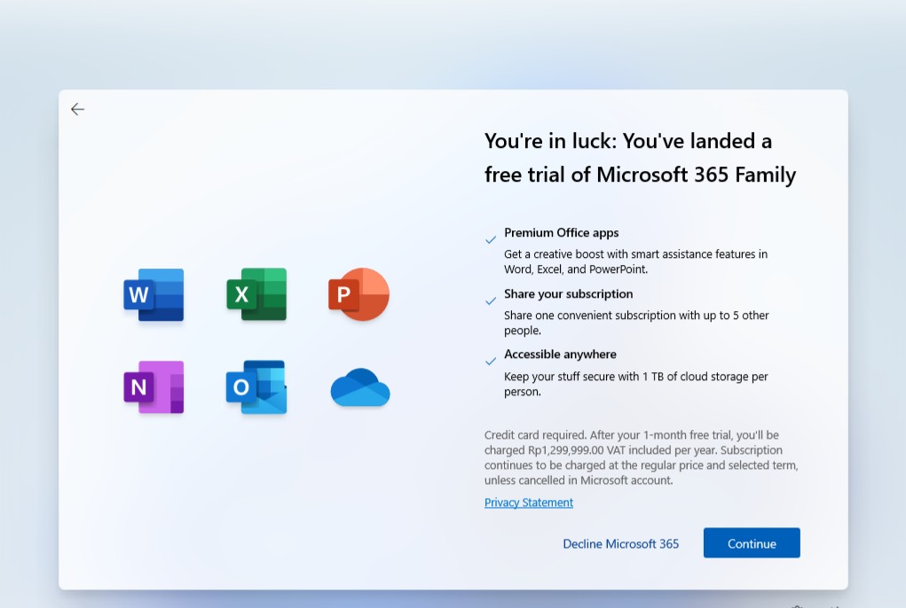Click the credit card required disclaimer text
This screenshot has width=906, height=608.
[x=641, y=457]
